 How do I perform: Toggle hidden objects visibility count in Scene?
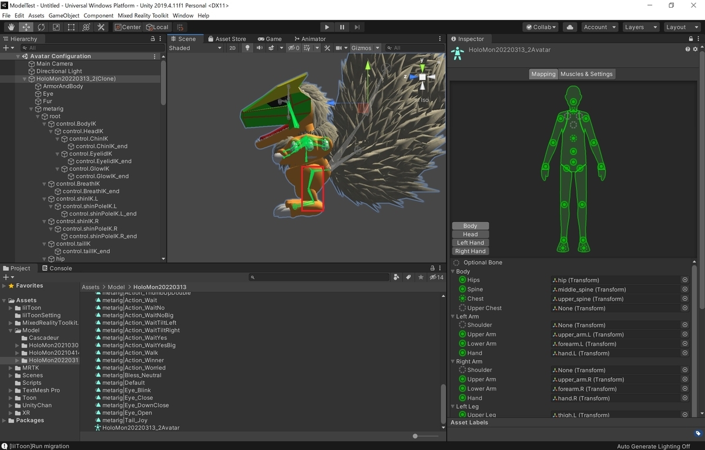294,48
